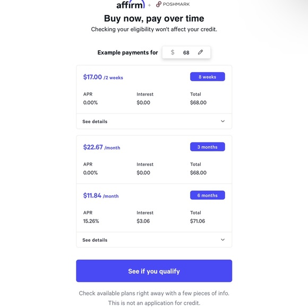This screenshot has height=308, width=308.
Task: Click the 15.26% APR value
Action: pyautogui.click(x=91, y=221)
